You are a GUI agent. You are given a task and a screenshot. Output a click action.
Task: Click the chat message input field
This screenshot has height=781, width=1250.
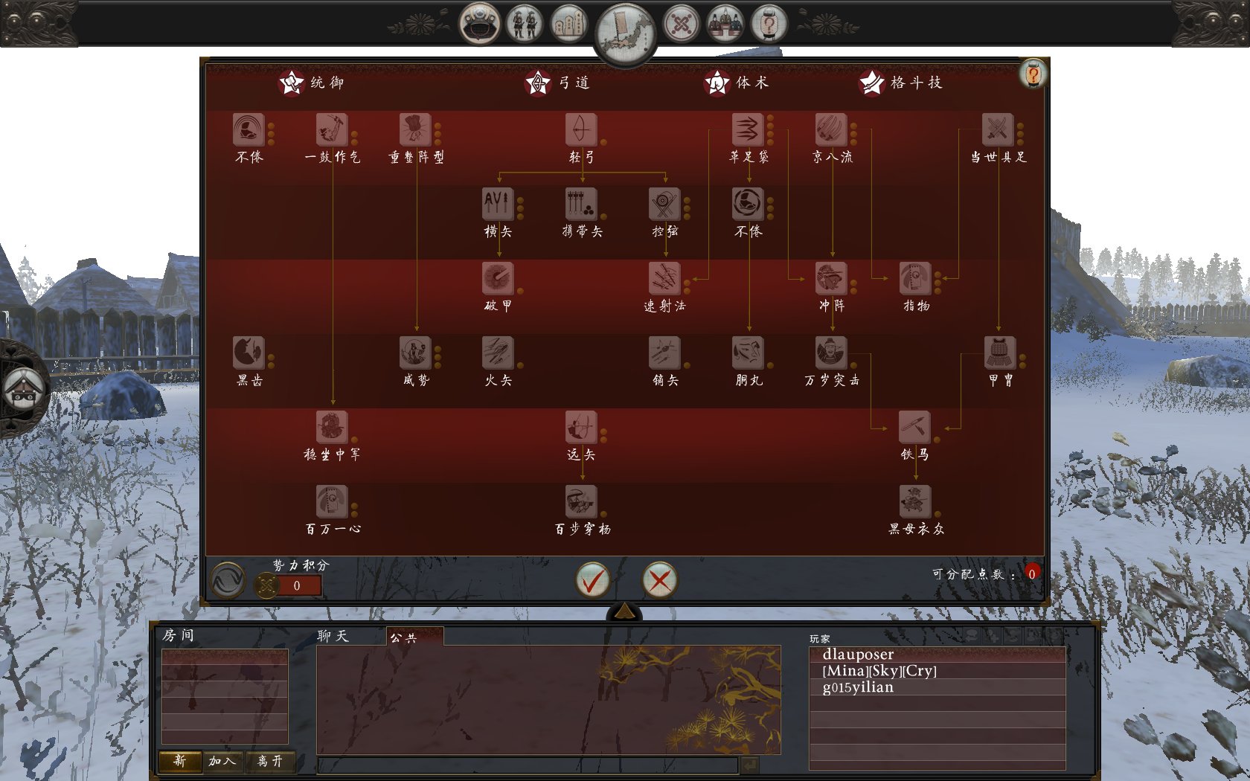(x=527, y=765)
